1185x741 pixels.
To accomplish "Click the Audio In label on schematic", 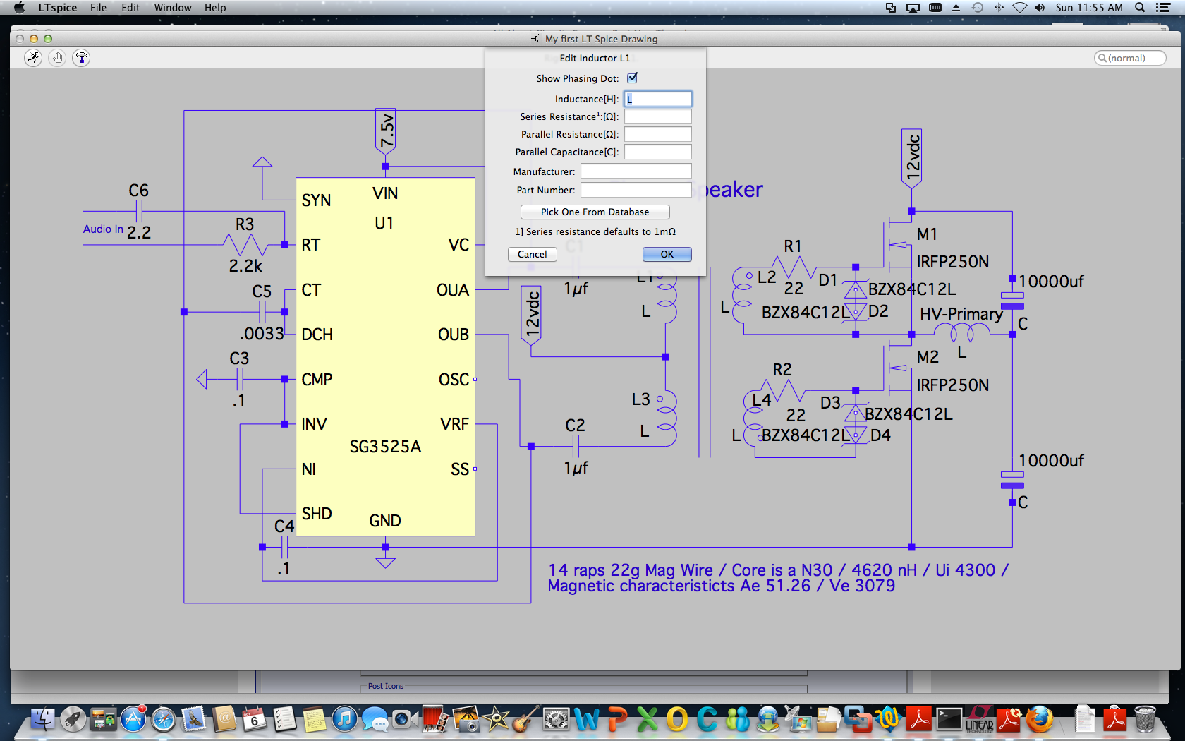I will click(x=103, y=229).
